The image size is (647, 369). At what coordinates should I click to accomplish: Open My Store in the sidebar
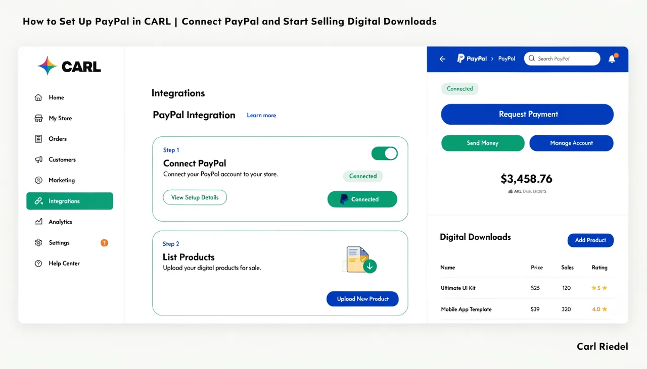70,118
